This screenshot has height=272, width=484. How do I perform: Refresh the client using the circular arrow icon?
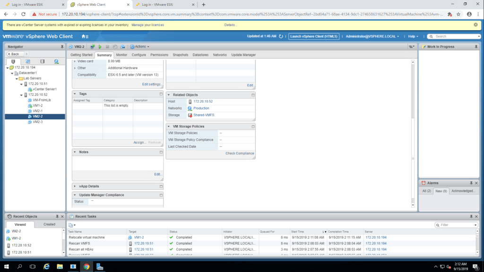(x=281, y=36)
